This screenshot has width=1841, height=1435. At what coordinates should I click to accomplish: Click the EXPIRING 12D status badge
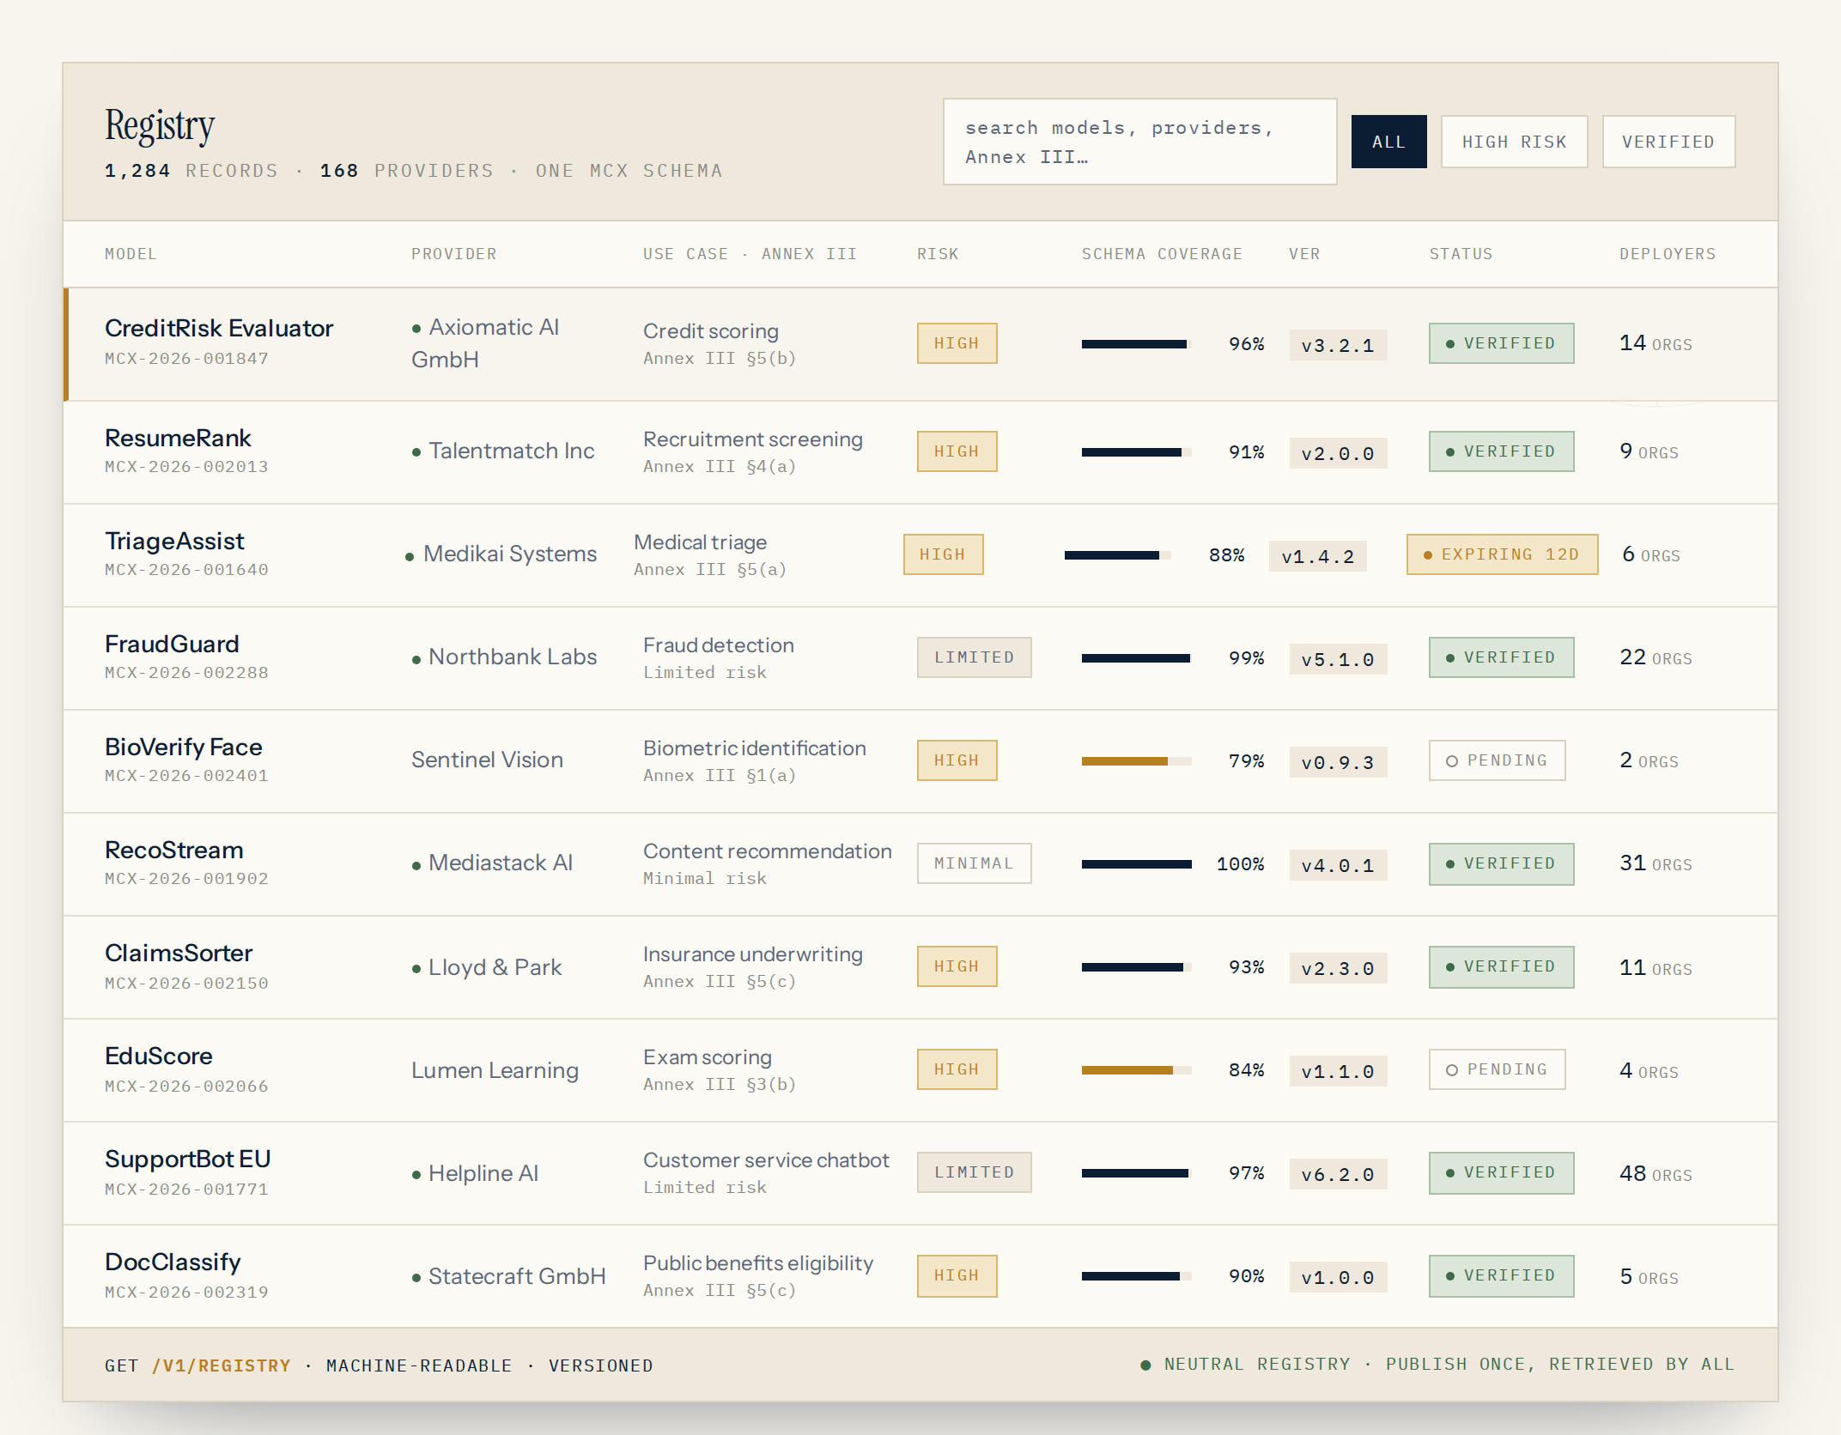[1502, 554]
